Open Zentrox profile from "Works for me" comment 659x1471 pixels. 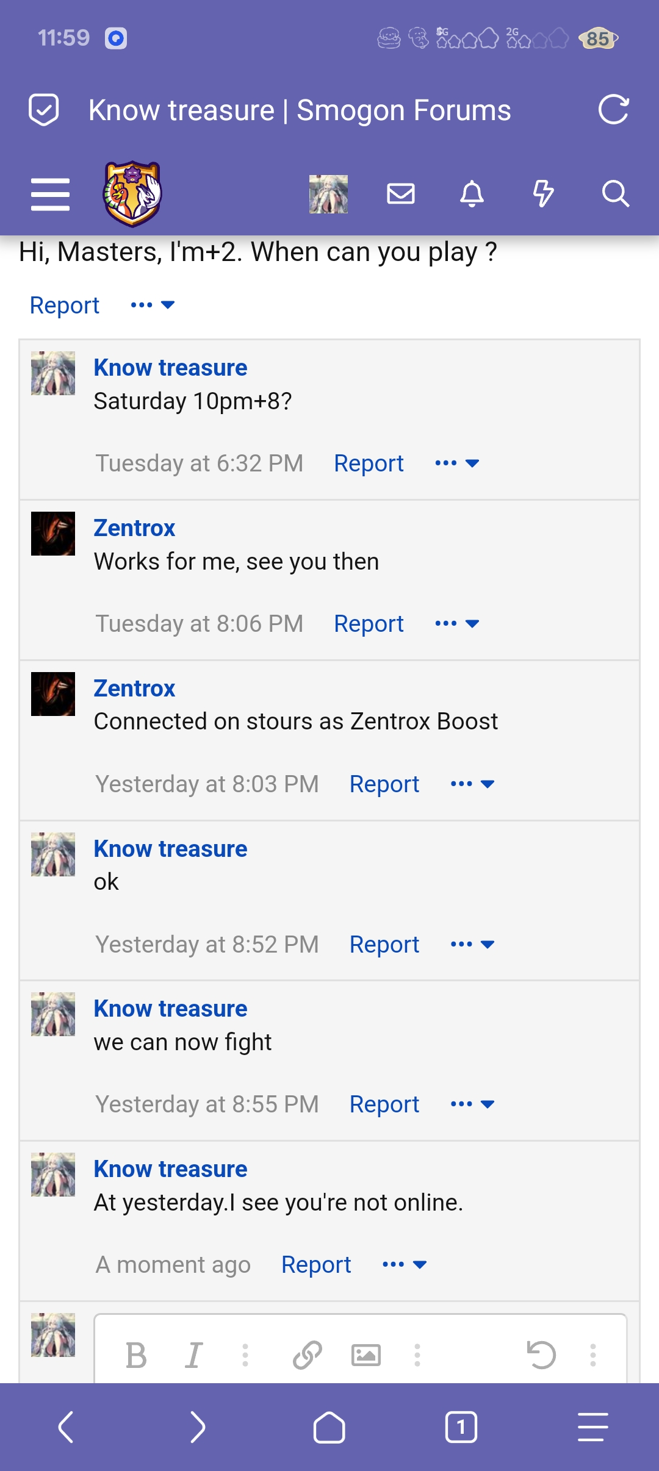(x=134, y=528)
